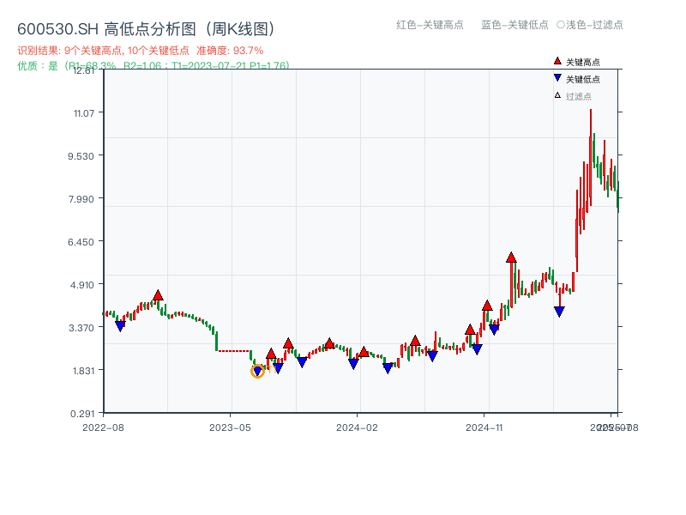Click the chart title 600530.SH 高低点分析图
The width and height of the screenshot is (686, 515).
[147, 29]
